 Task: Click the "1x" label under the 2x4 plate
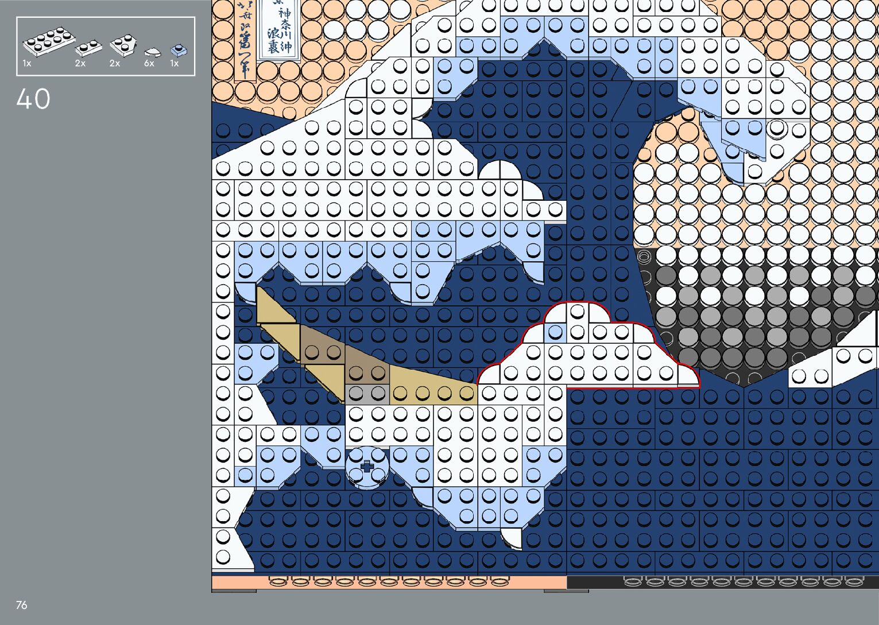[27, 64]
